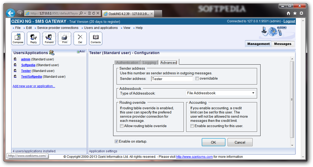Check Enable accounting for this user
313x167 pixels.
(192, 126)
